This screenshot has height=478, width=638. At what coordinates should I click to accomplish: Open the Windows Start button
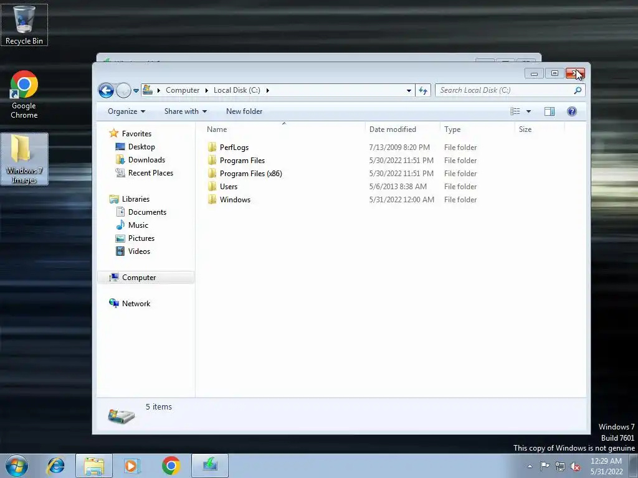[x=17, y=466]
